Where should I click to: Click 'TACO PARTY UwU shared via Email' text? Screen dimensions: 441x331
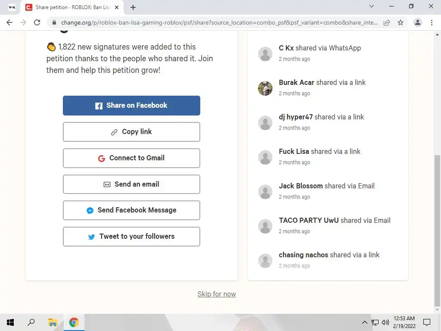click(x=334, y=220)
